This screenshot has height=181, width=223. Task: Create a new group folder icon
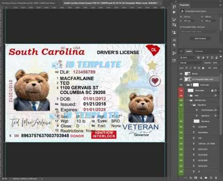pyautogui.click(x=206, y=178)
